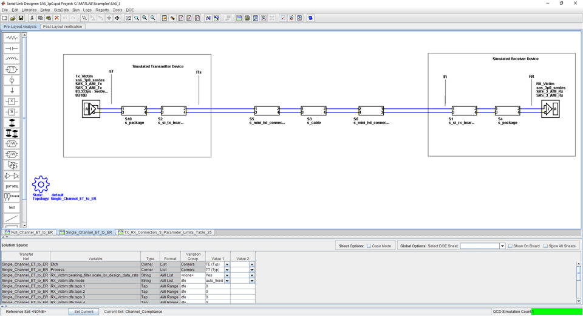Click the Variable column header
The height and width of the screenshot is (316, 583).
[95, 256]
